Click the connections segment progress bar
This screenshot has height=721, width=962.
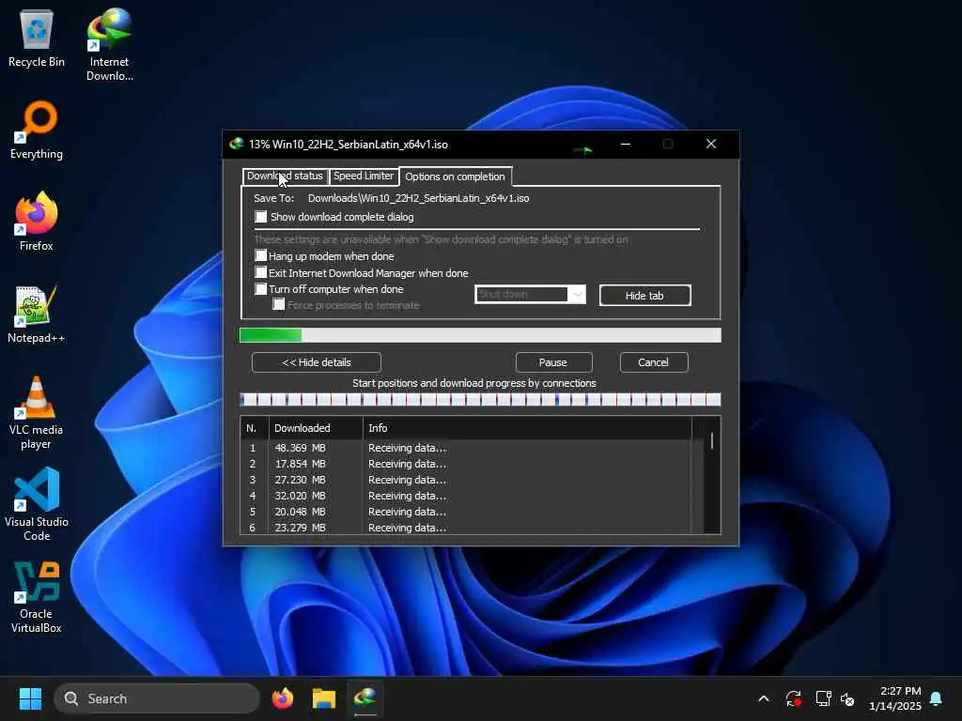coord(480,400)
